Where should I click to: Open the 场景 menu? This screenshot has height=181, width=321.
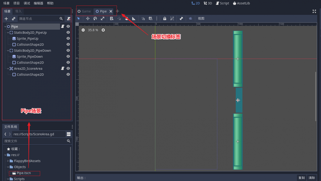coord(7,3)
